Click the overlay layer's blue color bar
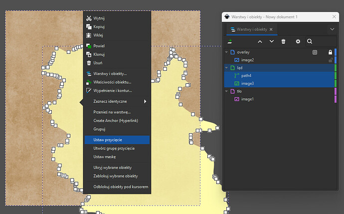 coord(336,52)
